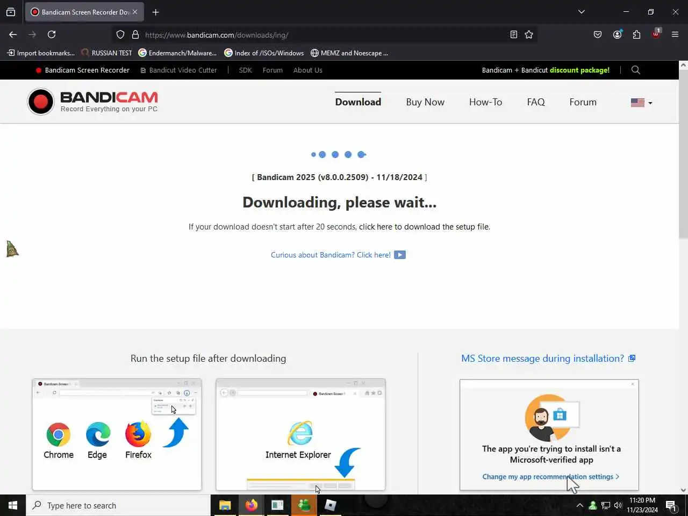Click the page vertical scrollbar thumb

[x=683, y=155]
